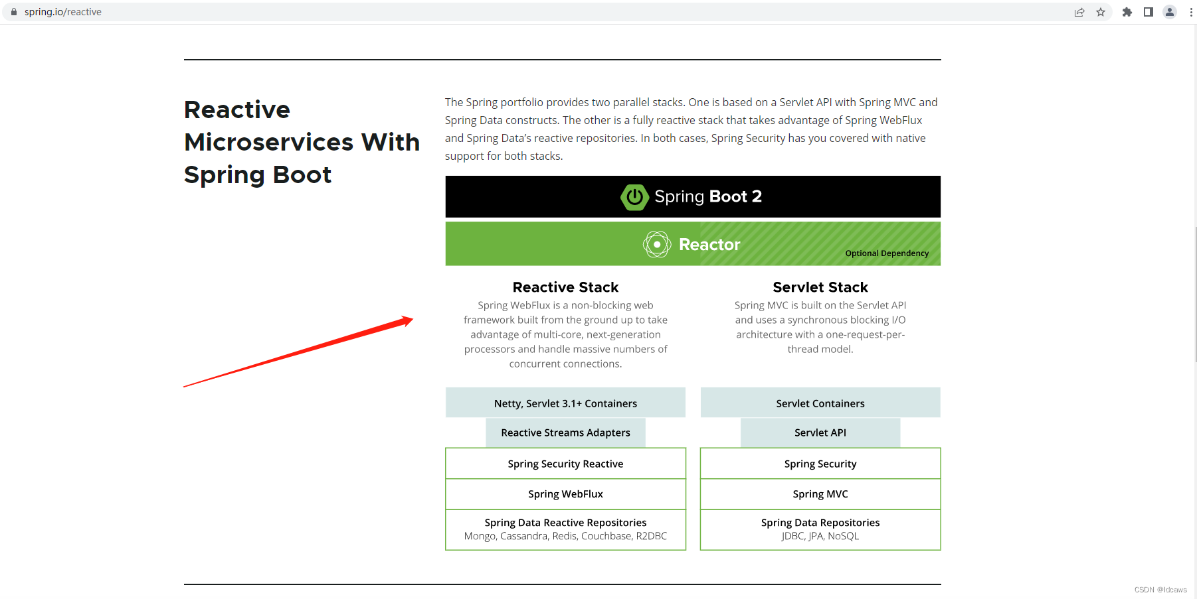Click the Spring Boot 2 banner
The image size is (1197, 599).
(693, 196)
